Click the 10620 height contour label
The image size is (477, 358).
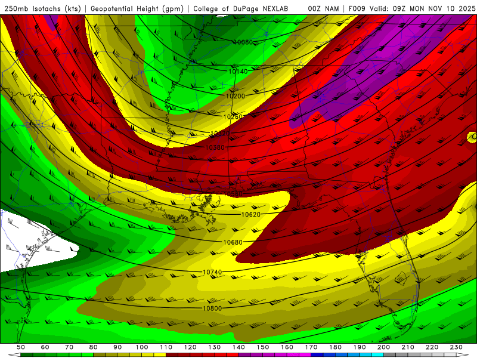pyautogui.click(x=251, y=215)
